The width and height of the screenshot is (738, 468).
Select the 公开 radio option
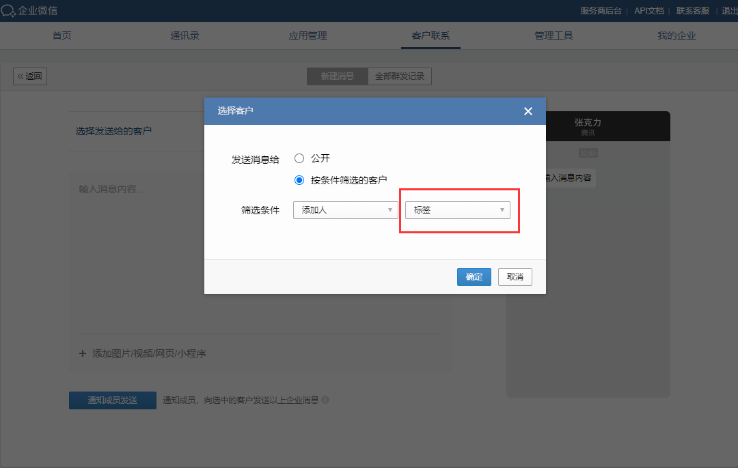point(299,158)
